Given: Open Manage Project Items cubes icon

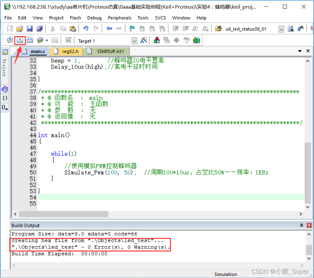Looking at the screenshot, I should click(157, 40).
